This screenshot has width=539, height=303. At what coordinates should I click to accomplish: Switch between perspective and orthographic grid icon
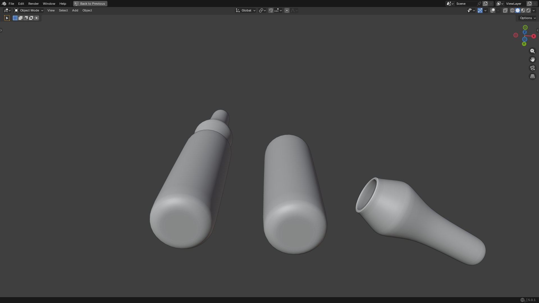click(x=532, y=76)
